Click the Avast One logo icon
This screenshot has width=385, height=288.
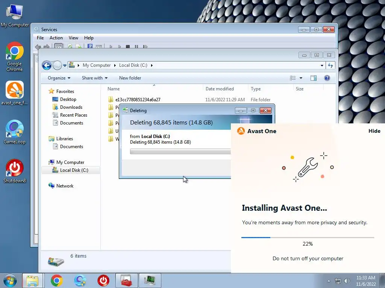click(x=241, y=131)
